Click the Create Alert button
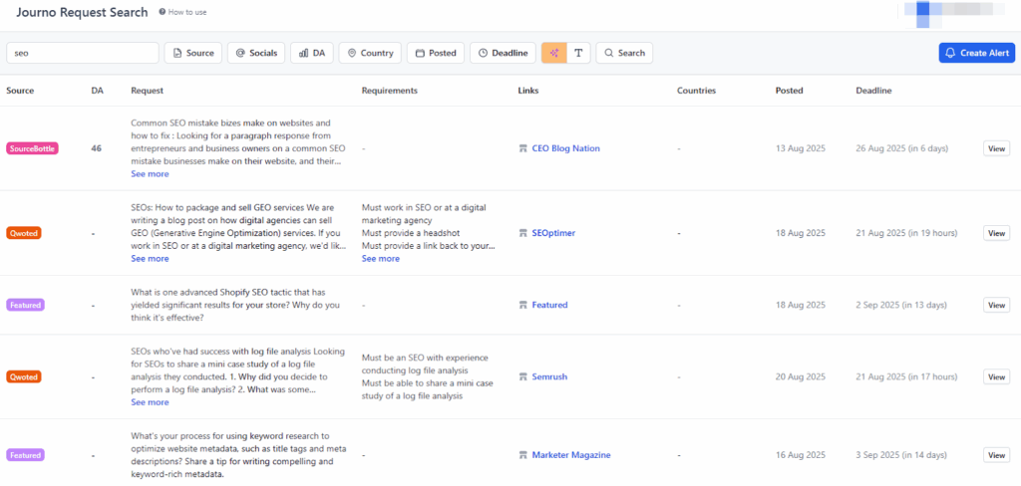This screenshot has height=486, width=1021. coord(976,53)
